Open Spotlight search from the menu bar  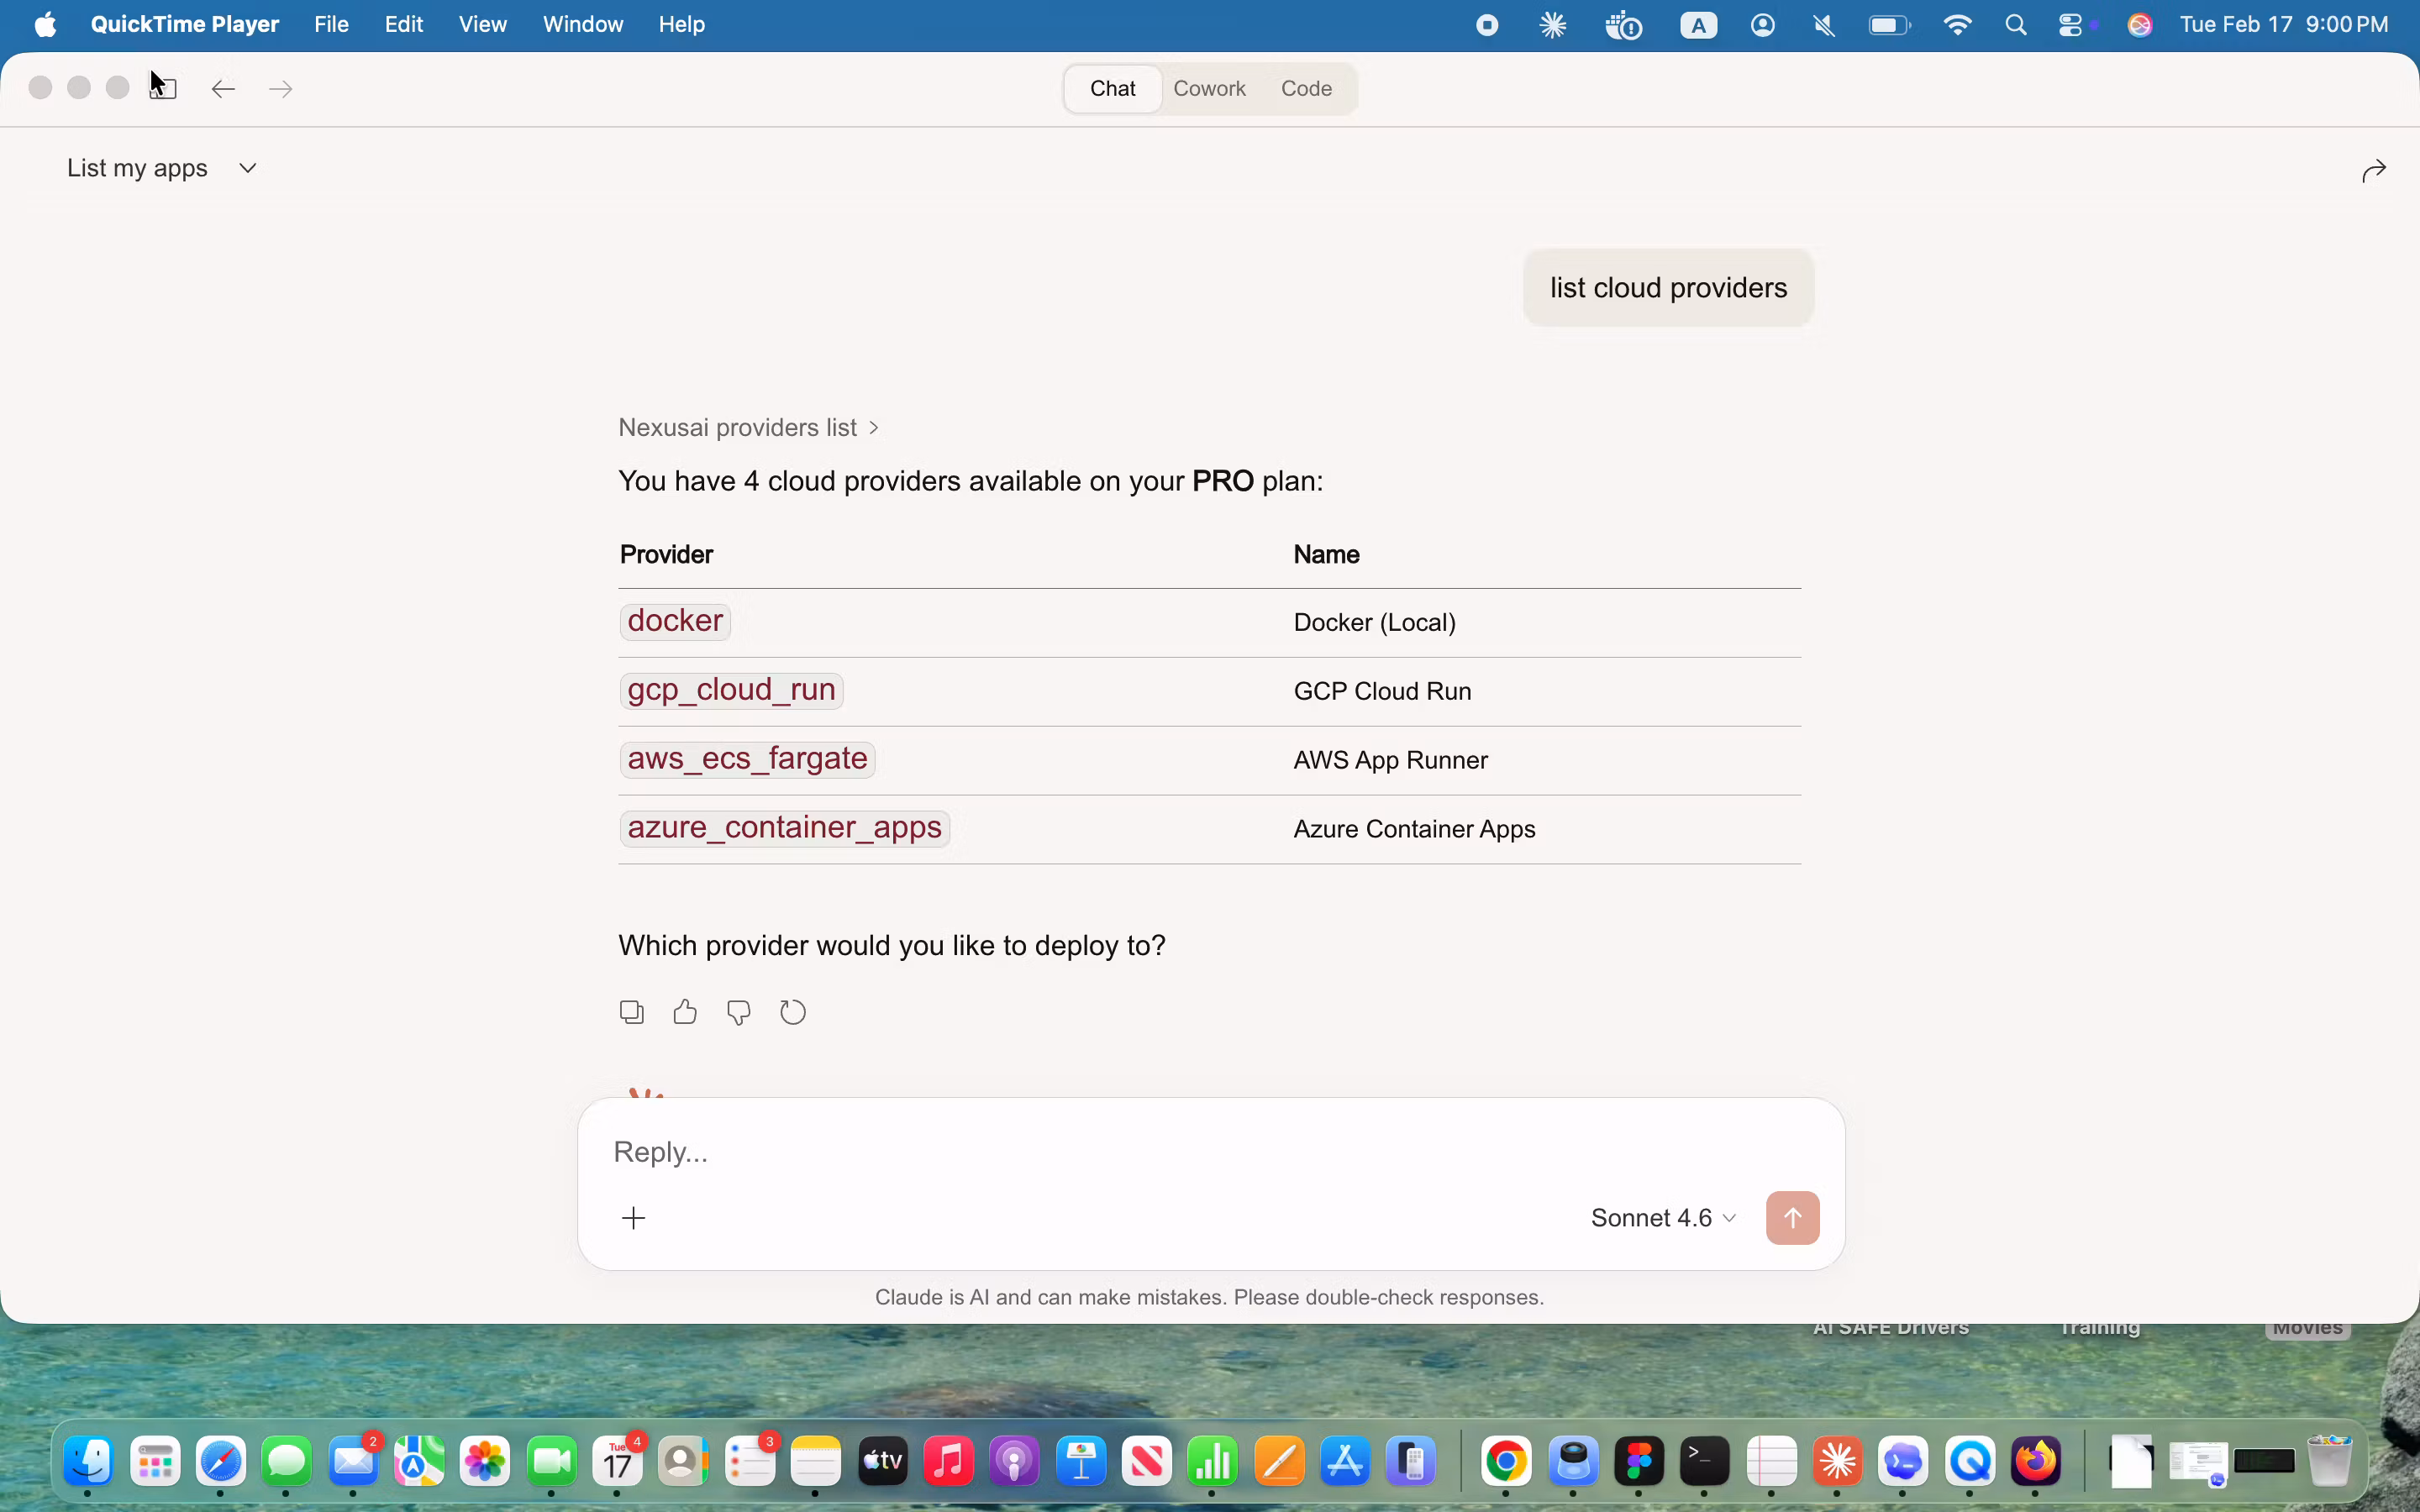pos(2017,24)
